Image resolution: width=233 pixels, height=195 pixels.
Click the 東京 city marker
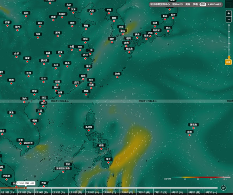(x=168, y=31)
